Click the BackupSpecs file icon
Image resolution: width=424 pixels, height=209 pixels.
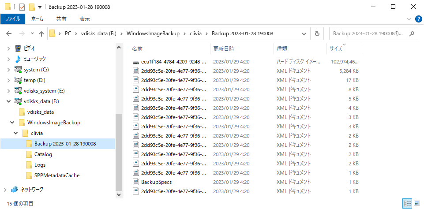coord(136,182)
